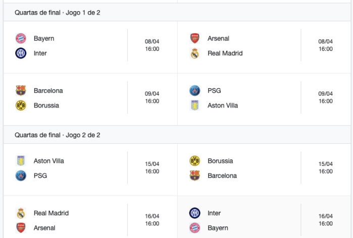
Task: Select the Barcelona crest in the 09/04 match
Action: pos(21,91)
